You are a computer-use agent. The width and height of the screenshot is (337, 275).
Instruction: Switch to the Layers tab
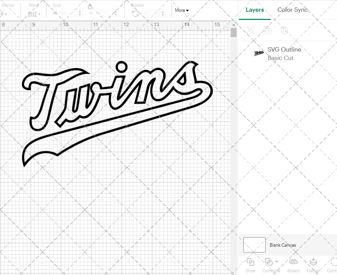(x=255, y=10)
